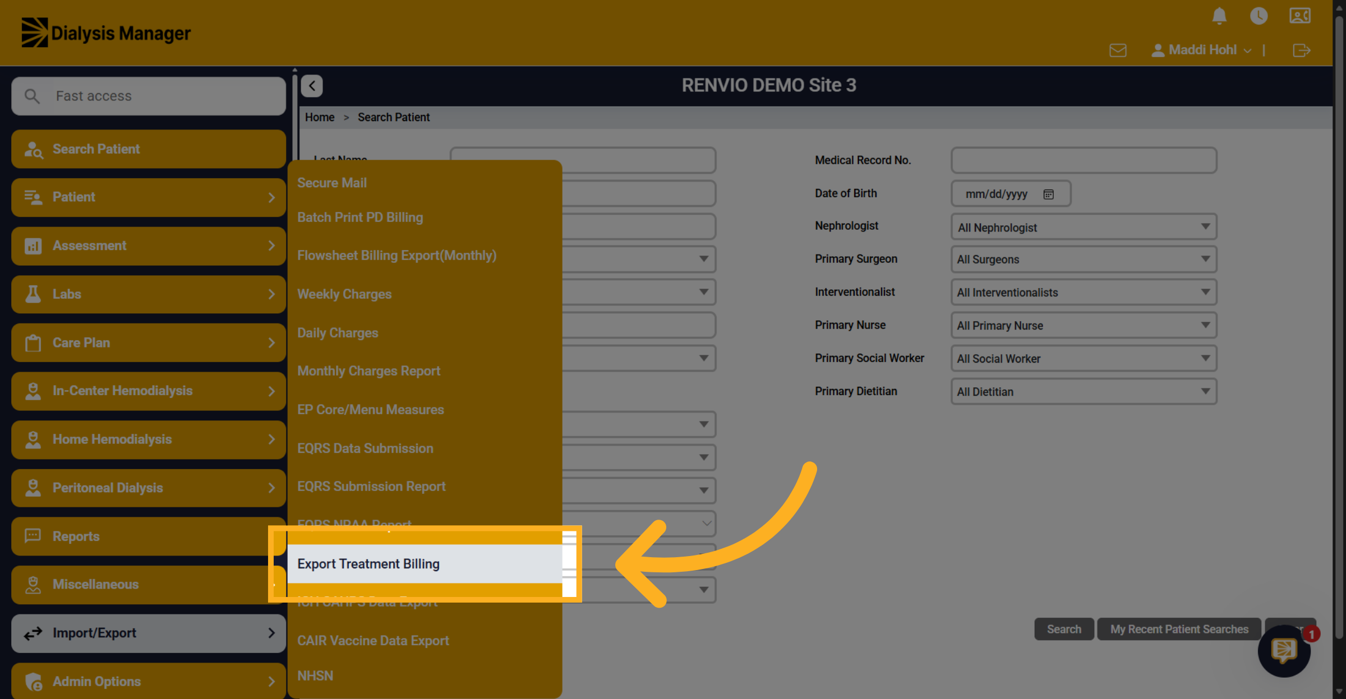Screen dimensions: 1346x699
Task: Click the Home Hemodialysis person icon
Action: (x=33, y=439)
